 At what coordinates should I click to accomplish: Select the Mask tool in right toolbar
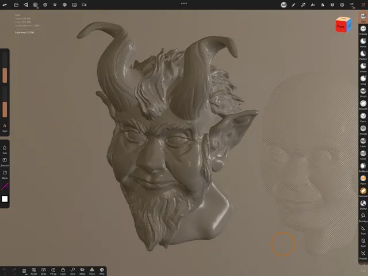(x=363, y=155)
